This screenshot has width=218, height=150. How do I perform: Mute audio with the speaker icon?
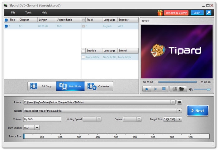point(191,89)
